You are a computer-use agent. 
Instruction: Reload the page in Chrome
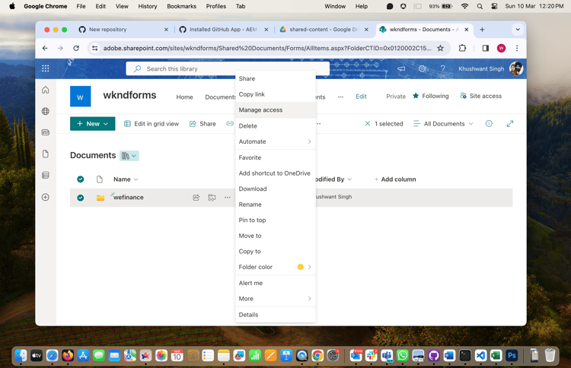(x=76, y=48)
